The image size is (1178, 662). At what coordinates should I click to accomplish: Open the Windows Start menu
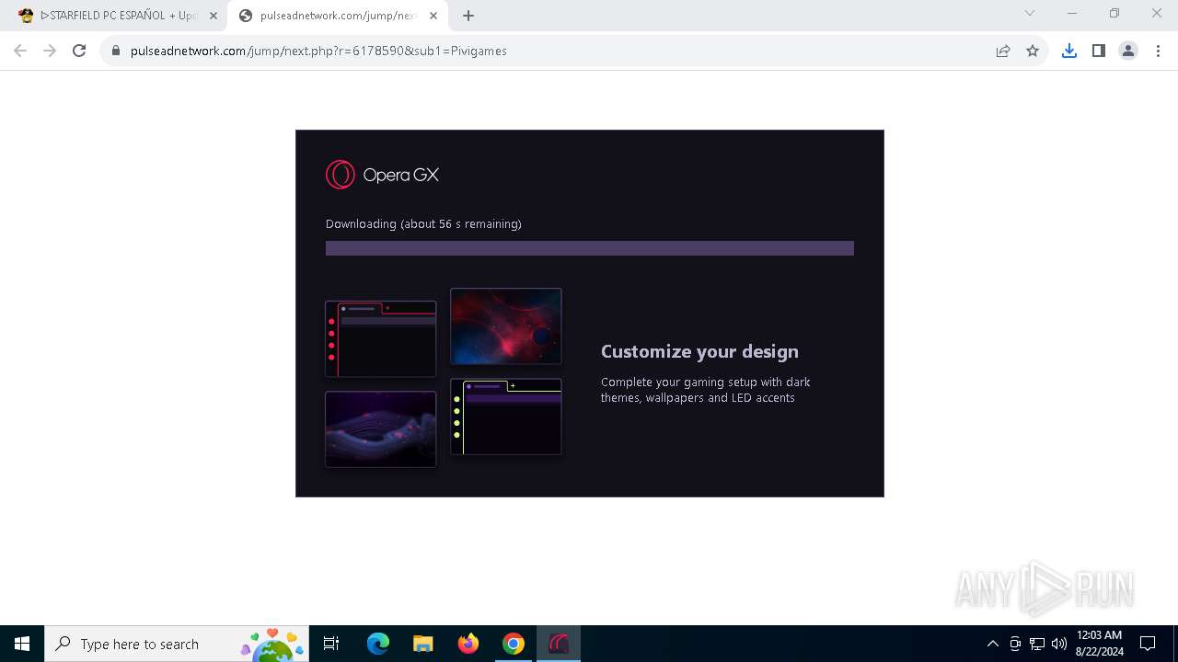tap(22, 644)
